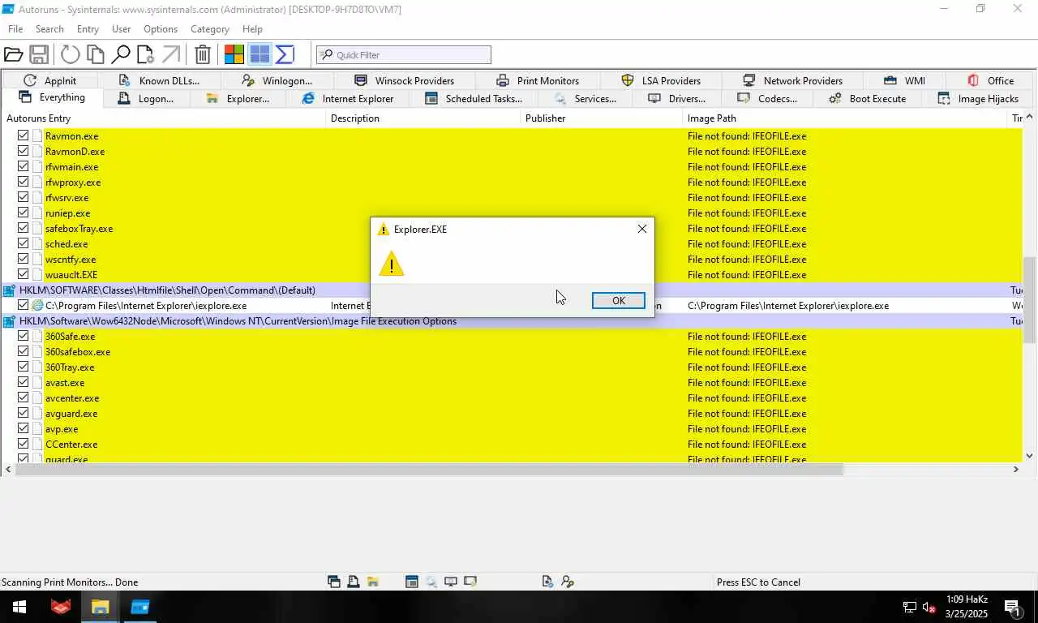Switch to the Logon tab
1038x623 pixels.
coord(145,98)
